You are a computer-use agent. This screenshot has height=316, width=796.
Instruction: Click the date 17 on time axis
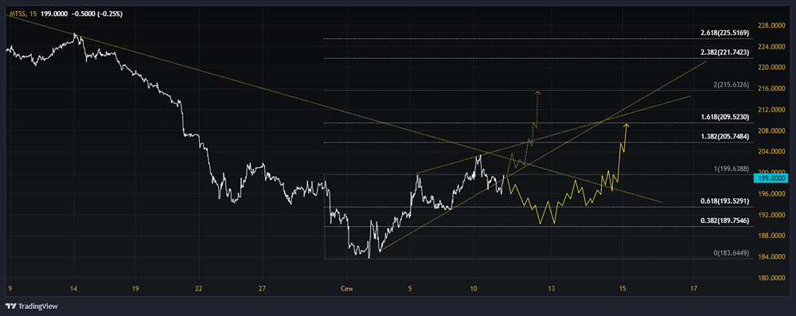pyautogui.click(x=693, y=289)
